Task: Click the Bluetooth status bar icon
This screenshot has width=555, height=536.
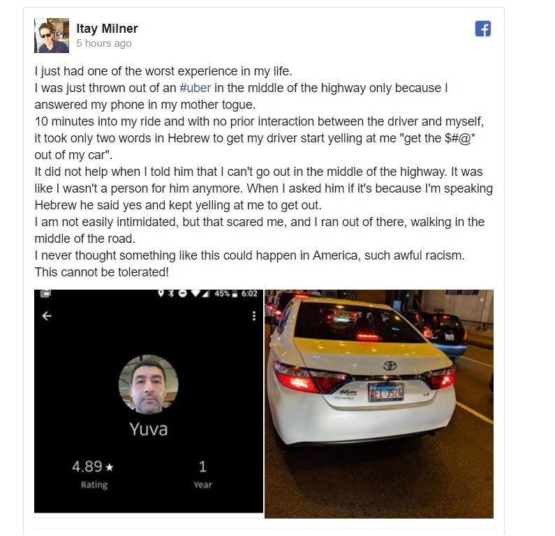Action: (x=171, y=293)
